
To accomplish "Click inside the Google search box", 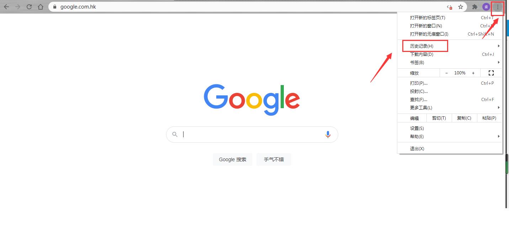I will click(252, 135).
